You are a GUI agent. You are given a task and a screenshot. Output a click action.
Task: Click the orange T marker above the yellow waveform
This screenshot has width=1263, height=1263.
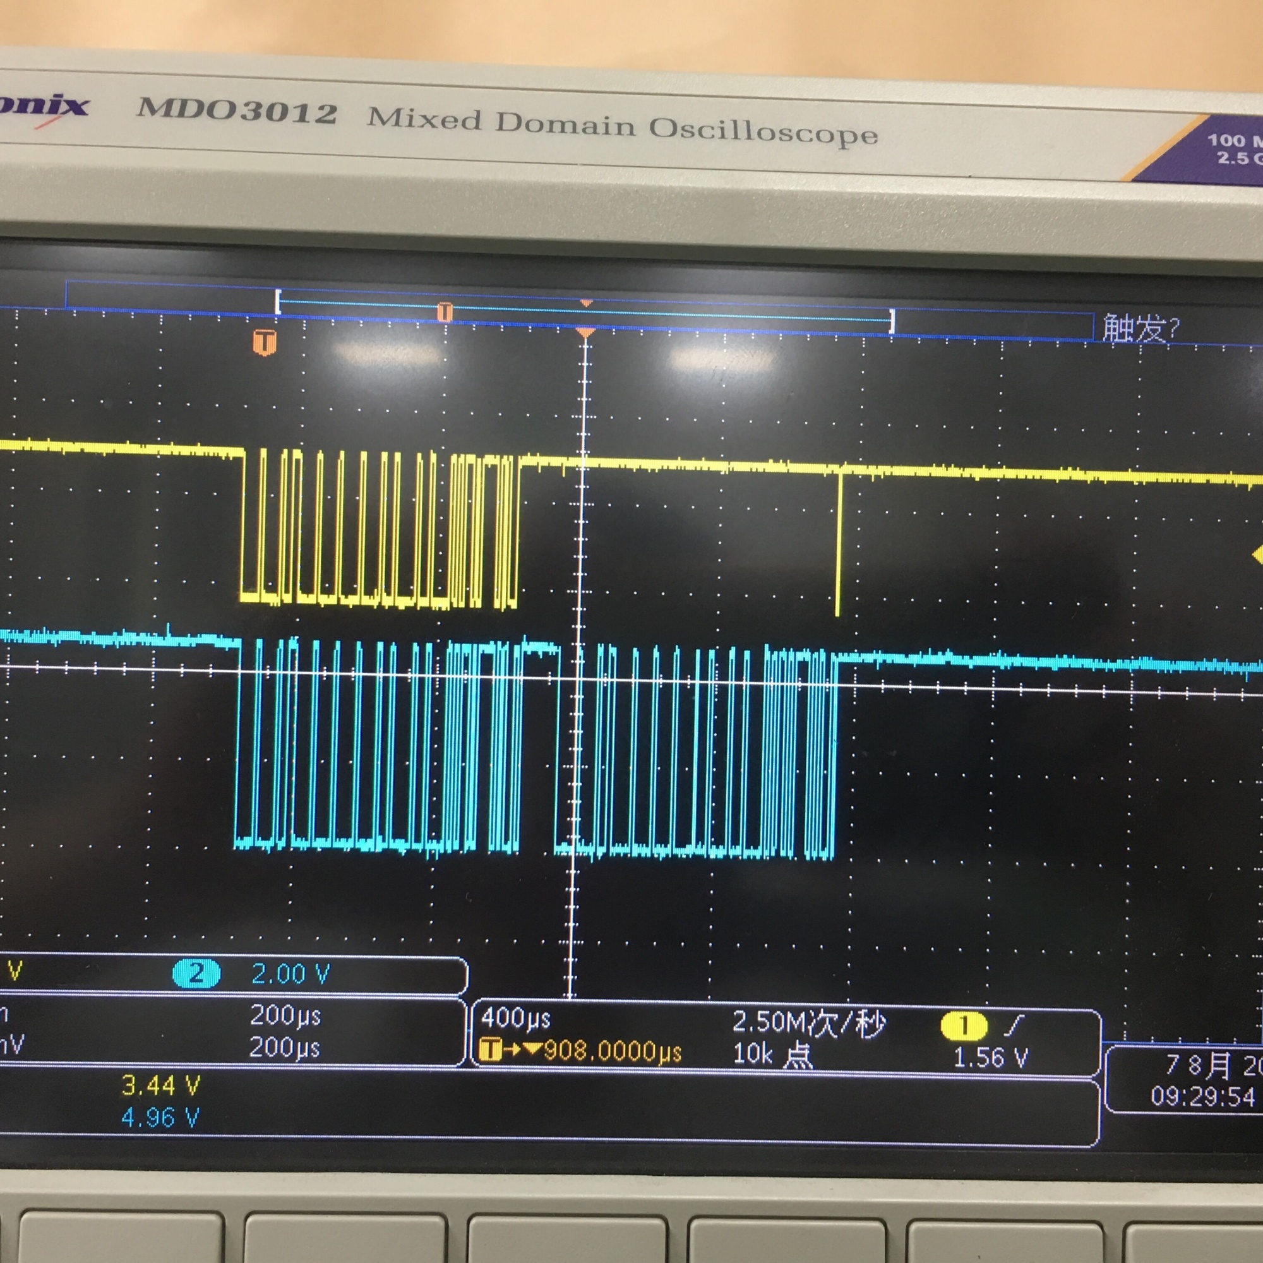pos(264,342)
